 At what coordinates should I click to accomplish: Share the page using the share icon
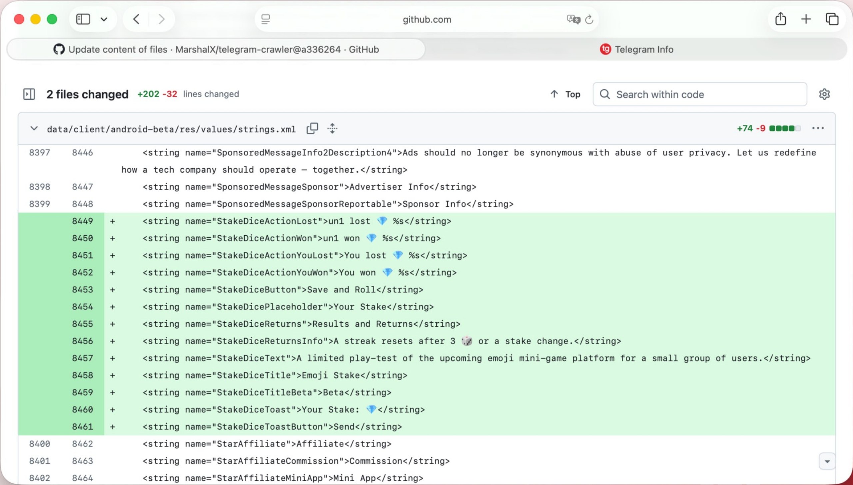point(781,19)
